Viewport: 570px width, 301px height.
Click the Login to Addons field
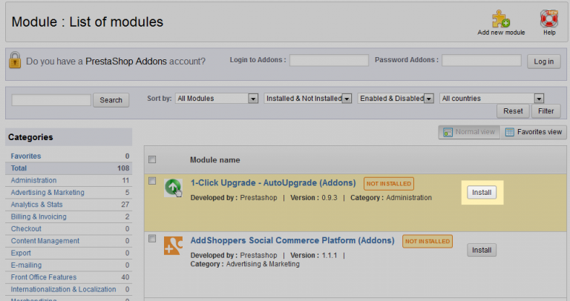click(x=329, y=60)
